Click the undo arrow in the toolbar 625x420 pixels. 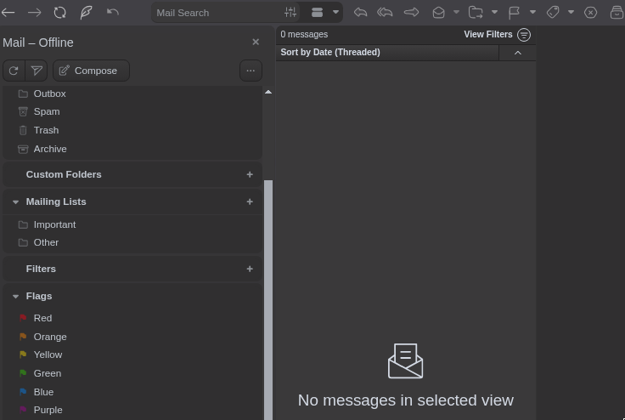[x=113, y=13]
